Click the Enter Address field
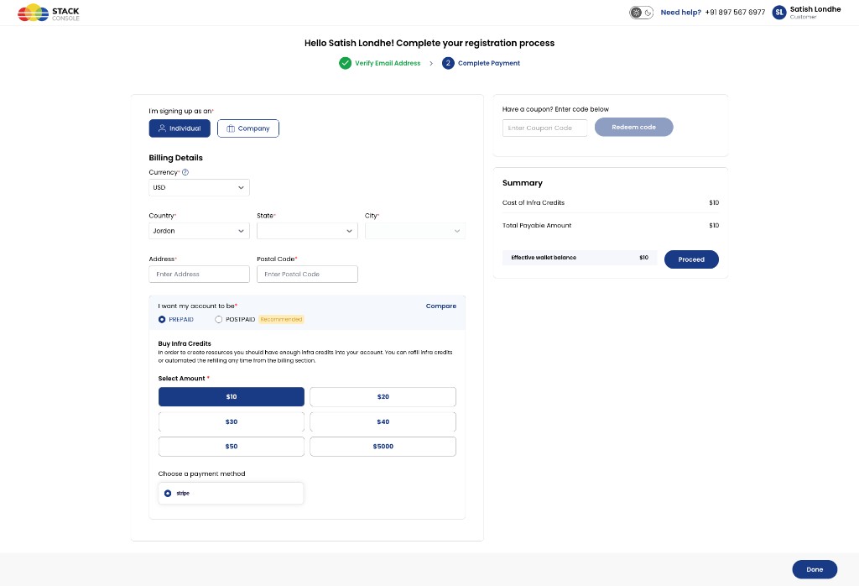The height and width of the screenshot is (586, 859). pos(199,274)
